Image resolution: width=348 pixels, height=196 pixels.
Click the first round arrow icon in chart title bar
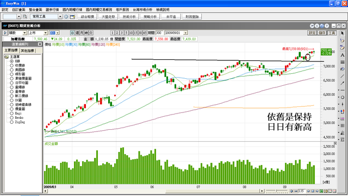point(312,26)
